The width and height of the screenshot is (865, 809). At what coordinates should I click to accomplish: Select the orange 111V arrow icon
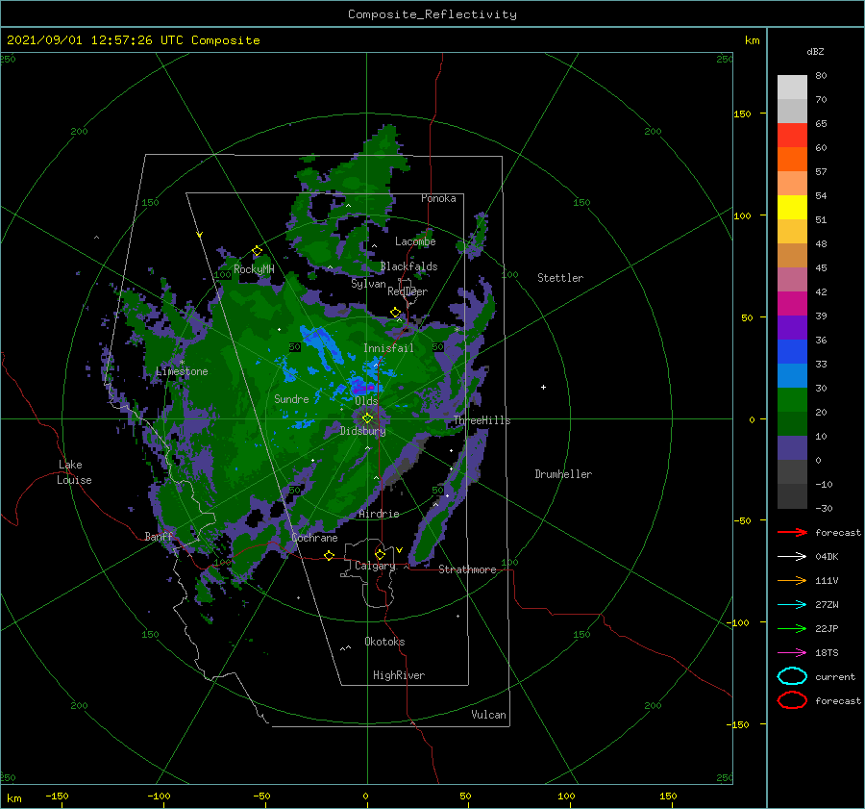792,580
